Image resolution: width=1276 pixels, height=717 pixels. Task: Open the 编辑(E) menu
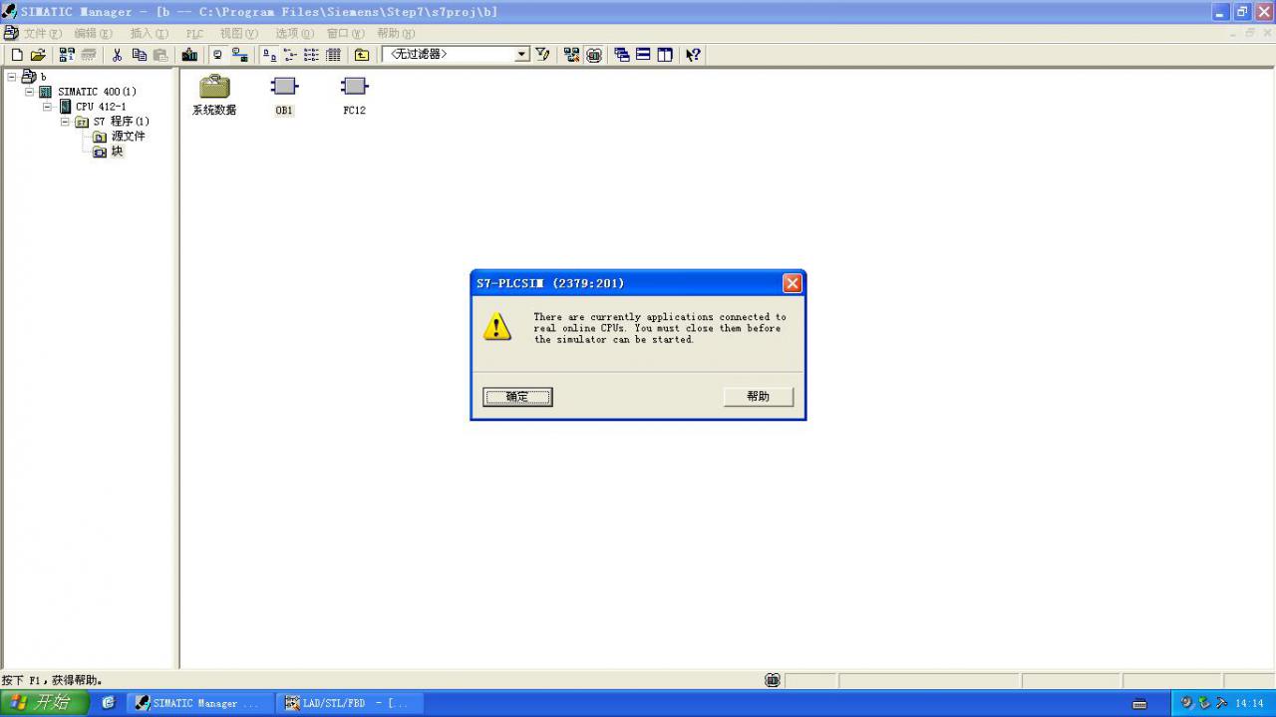94,34
